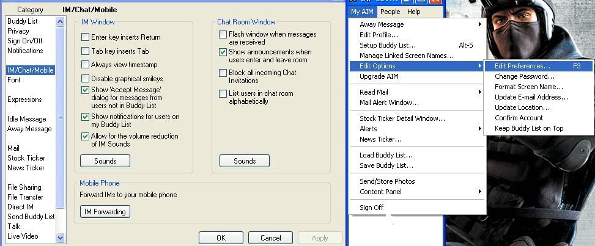Open People menu
The width and height of the screenshot is (595, 246).
coord(390,12)
